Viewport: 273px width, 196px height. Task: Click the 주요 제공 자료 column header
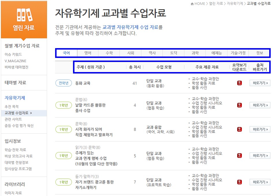207,67
